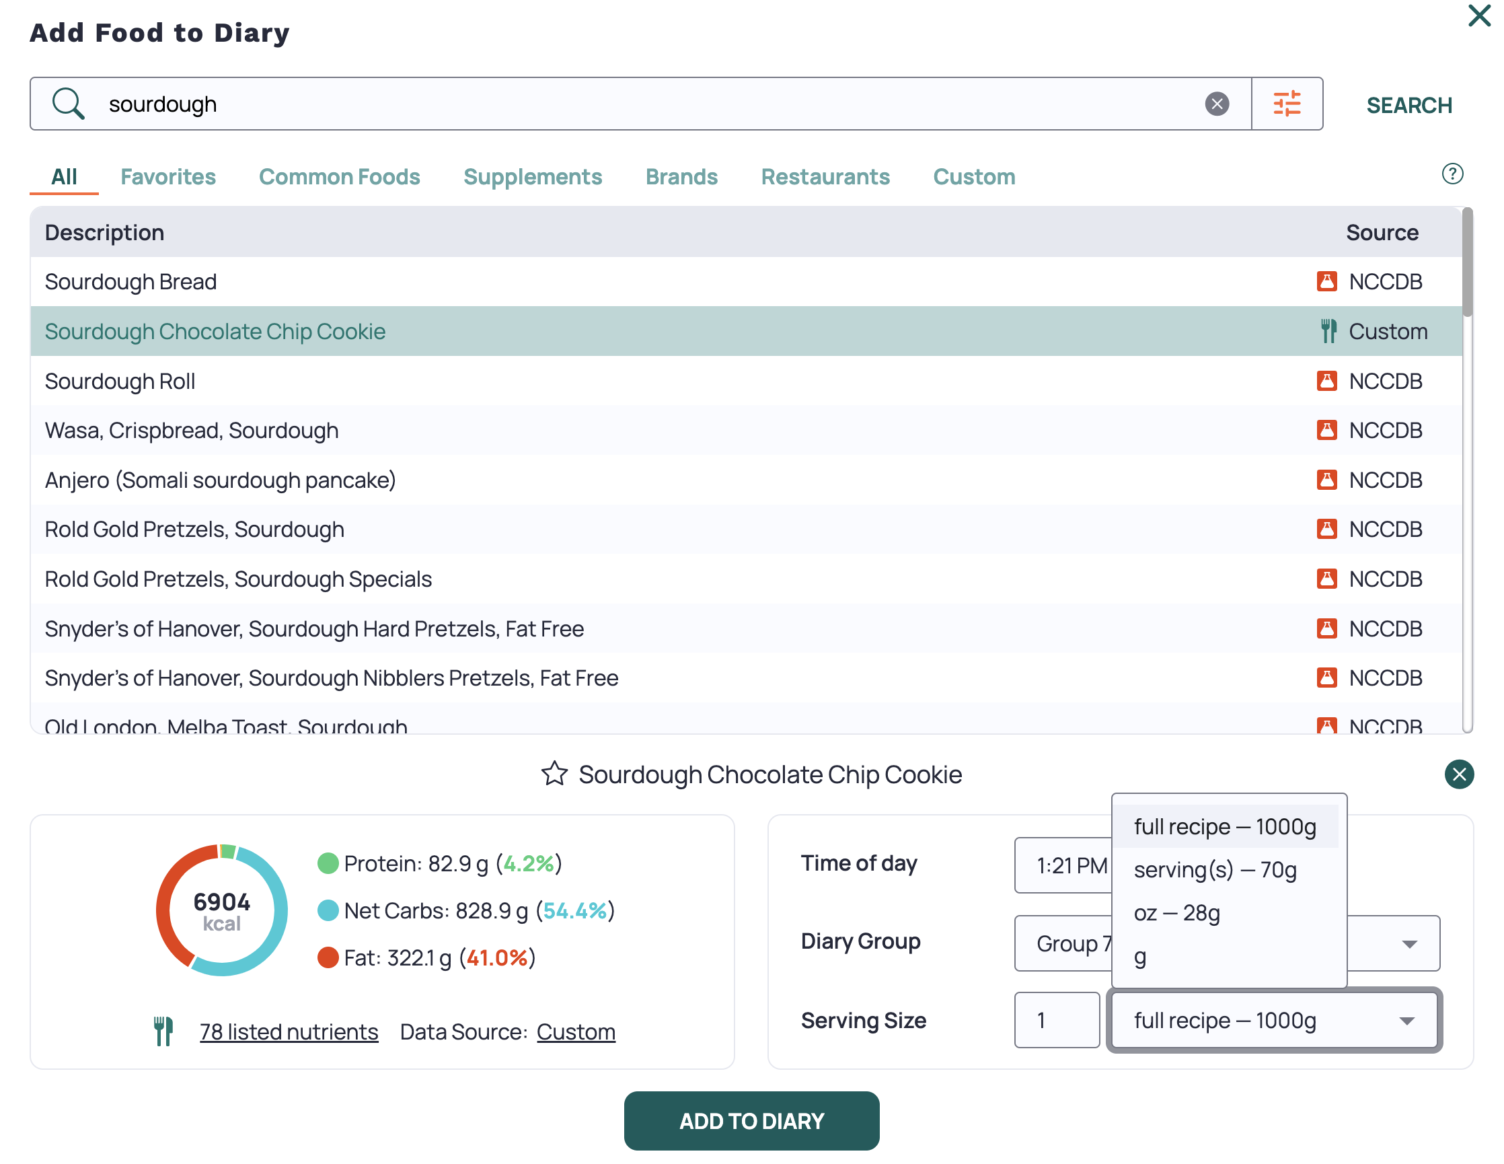Image resolution: width=1504 pixels, height=1164 pixels.
Task: Click NCCDB icon for Rold Gold Pretzels, Sourdough
Action: (x=1326, y=530)
